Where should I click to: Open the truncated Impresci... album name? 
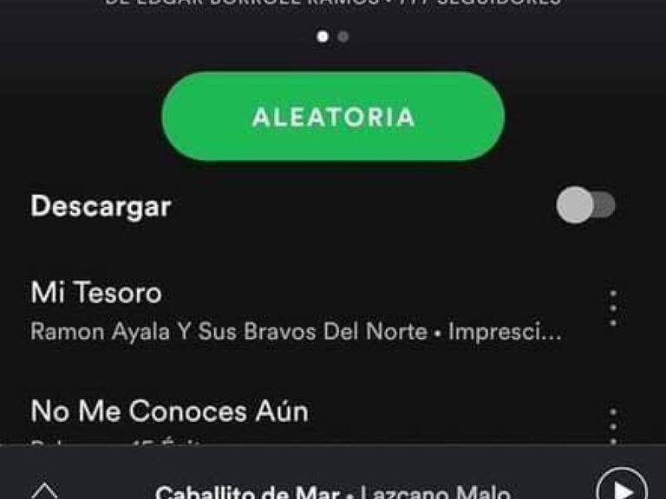505,332
